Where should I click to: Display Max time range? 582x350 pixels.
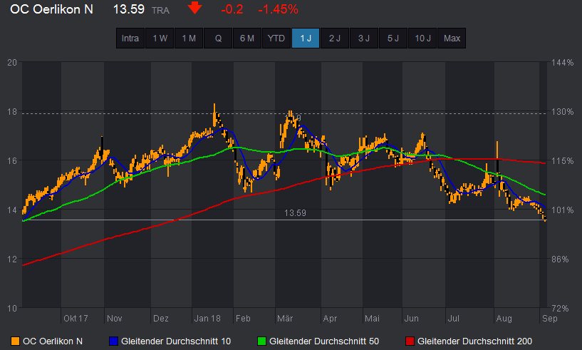(452, 38)
